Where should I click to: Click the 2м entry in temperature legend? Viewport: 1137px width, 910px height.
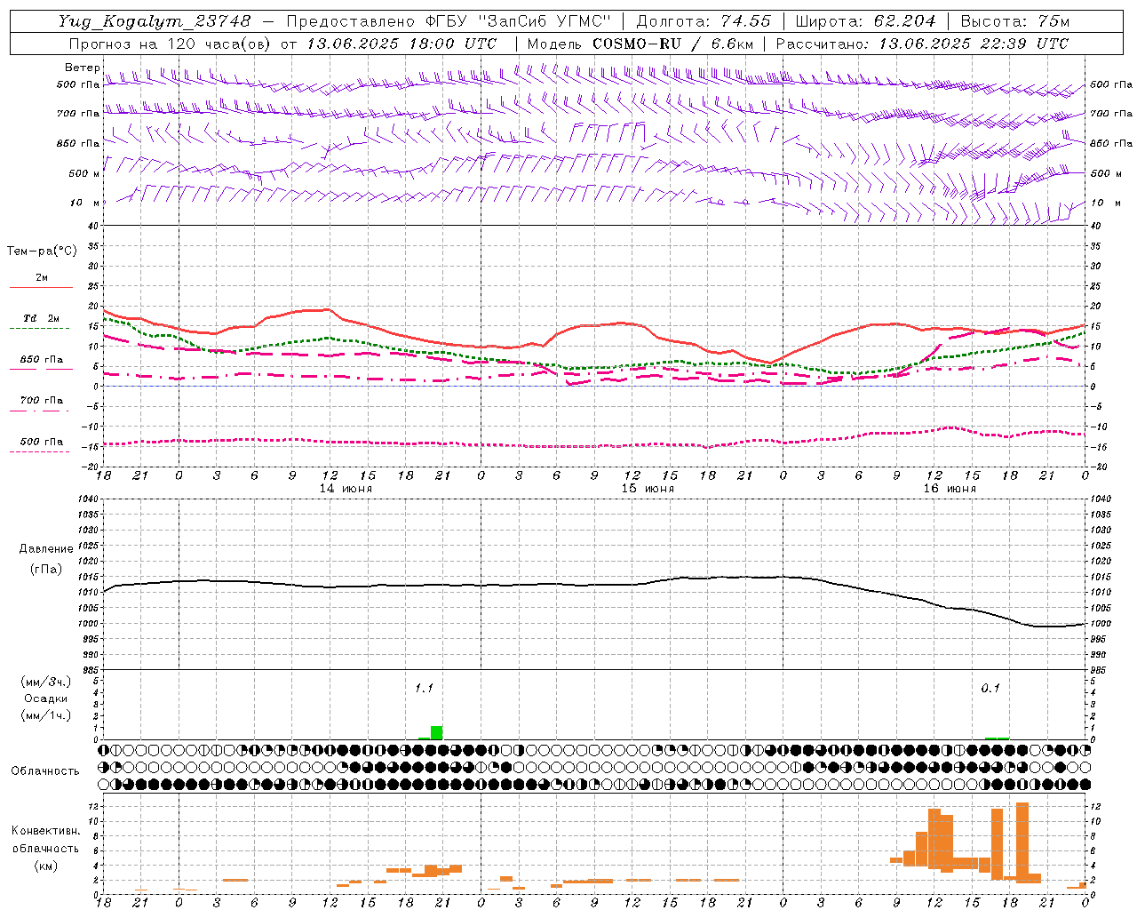42,277
